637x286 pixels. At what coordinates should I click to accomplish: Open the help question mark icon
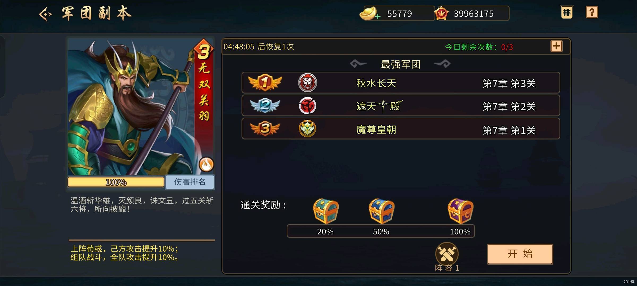coord(592,12)
